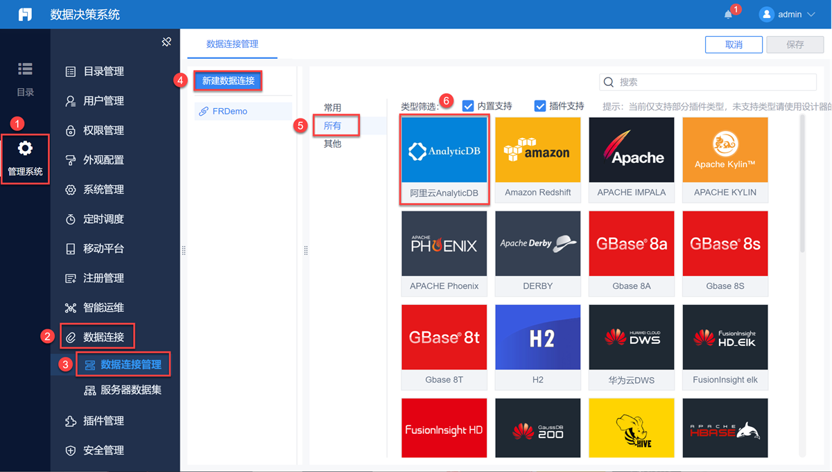Image resolution: width=832 pixels, height=472 pixels.
Task: Click the connection list splitter handle
Action: [306, 251]
